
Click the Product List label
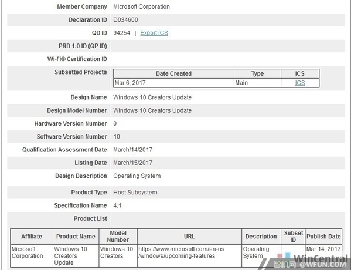click(90, 218)
